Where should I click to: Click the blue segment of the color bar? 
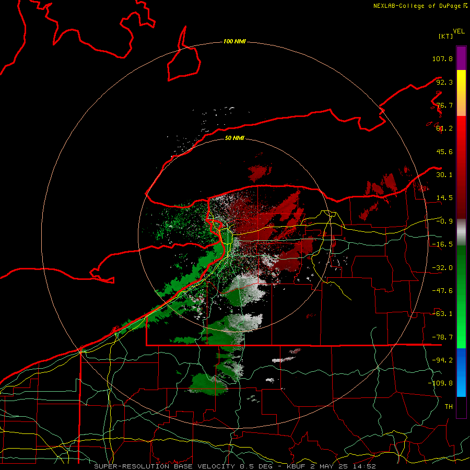(461, 372)
